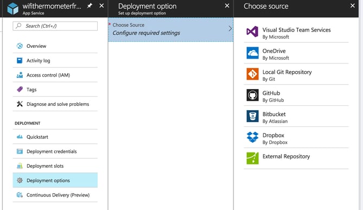Select Deployment options item

(x=55, y=180)
